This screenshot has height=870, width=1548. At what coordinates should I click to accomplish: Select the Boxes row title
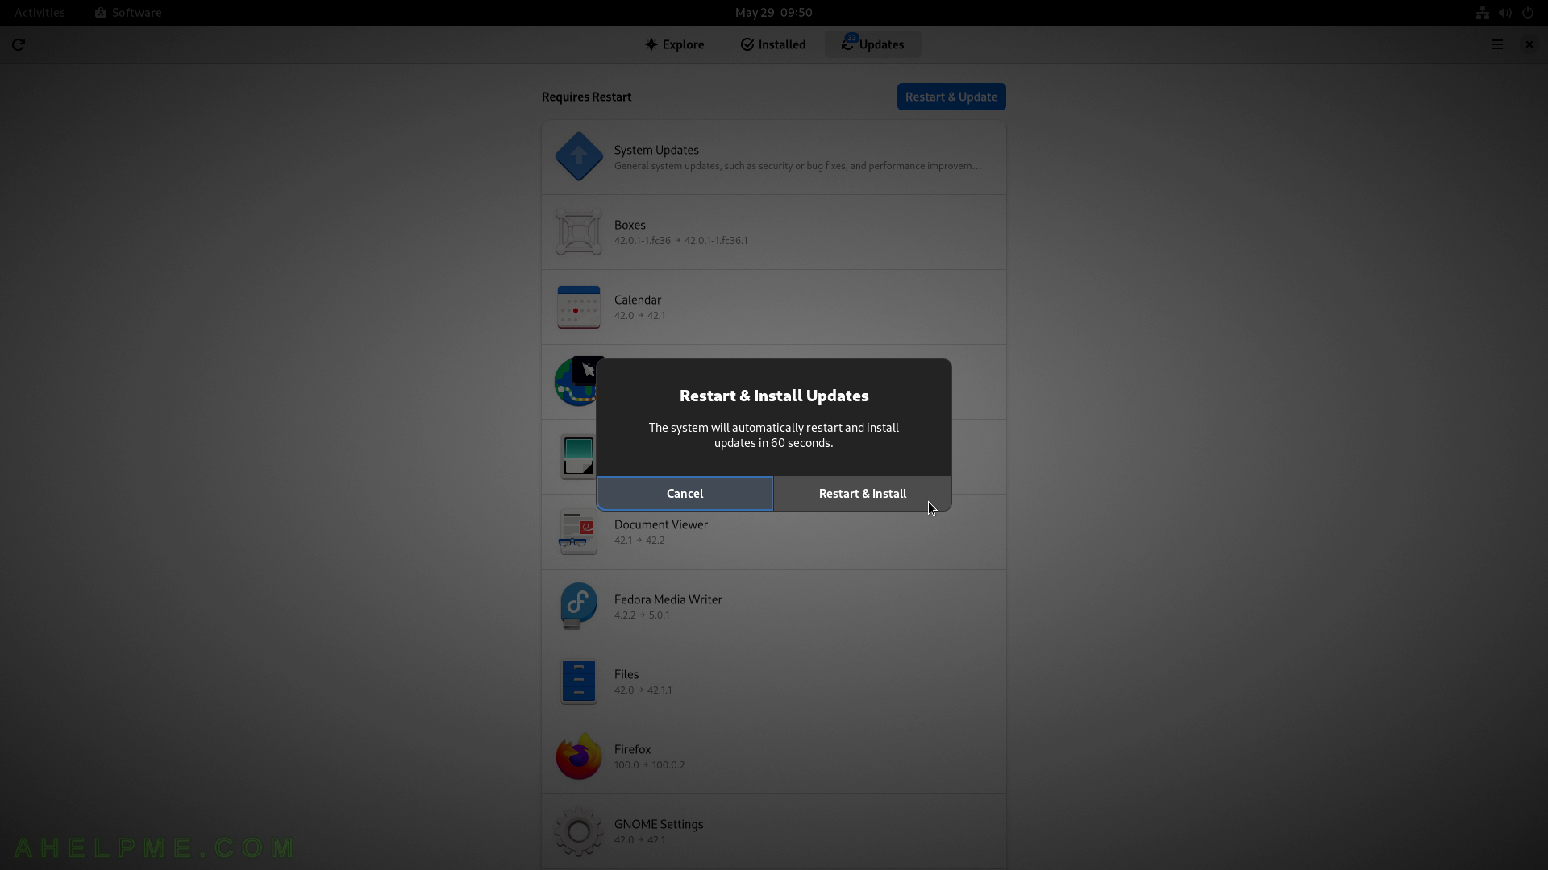[x=630, y=225]
